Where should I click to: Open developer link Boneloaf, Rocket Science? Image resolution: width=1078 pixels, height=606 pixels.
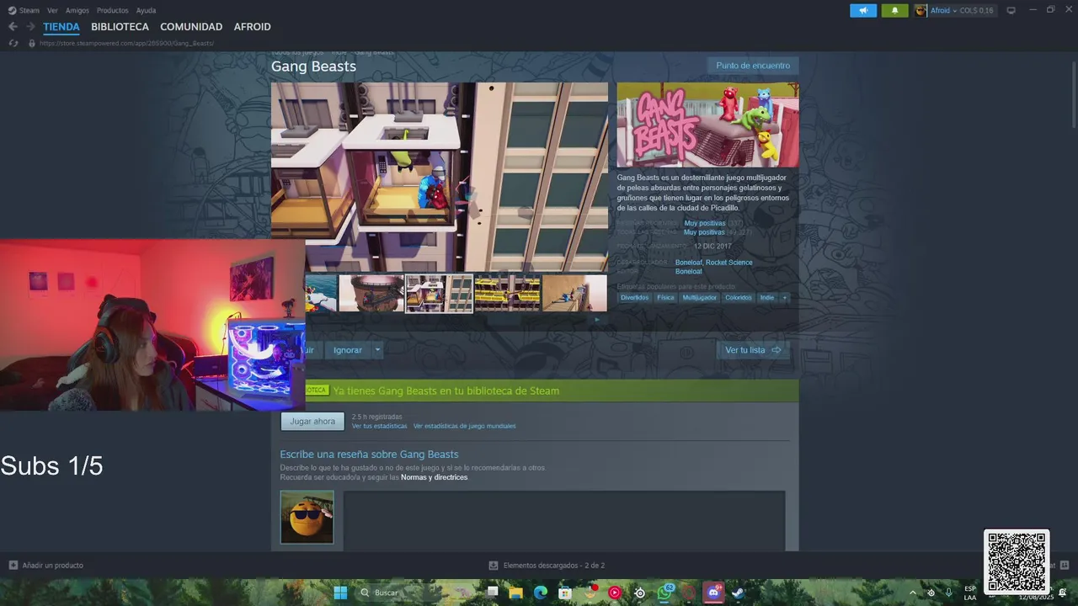pos(713,263)
